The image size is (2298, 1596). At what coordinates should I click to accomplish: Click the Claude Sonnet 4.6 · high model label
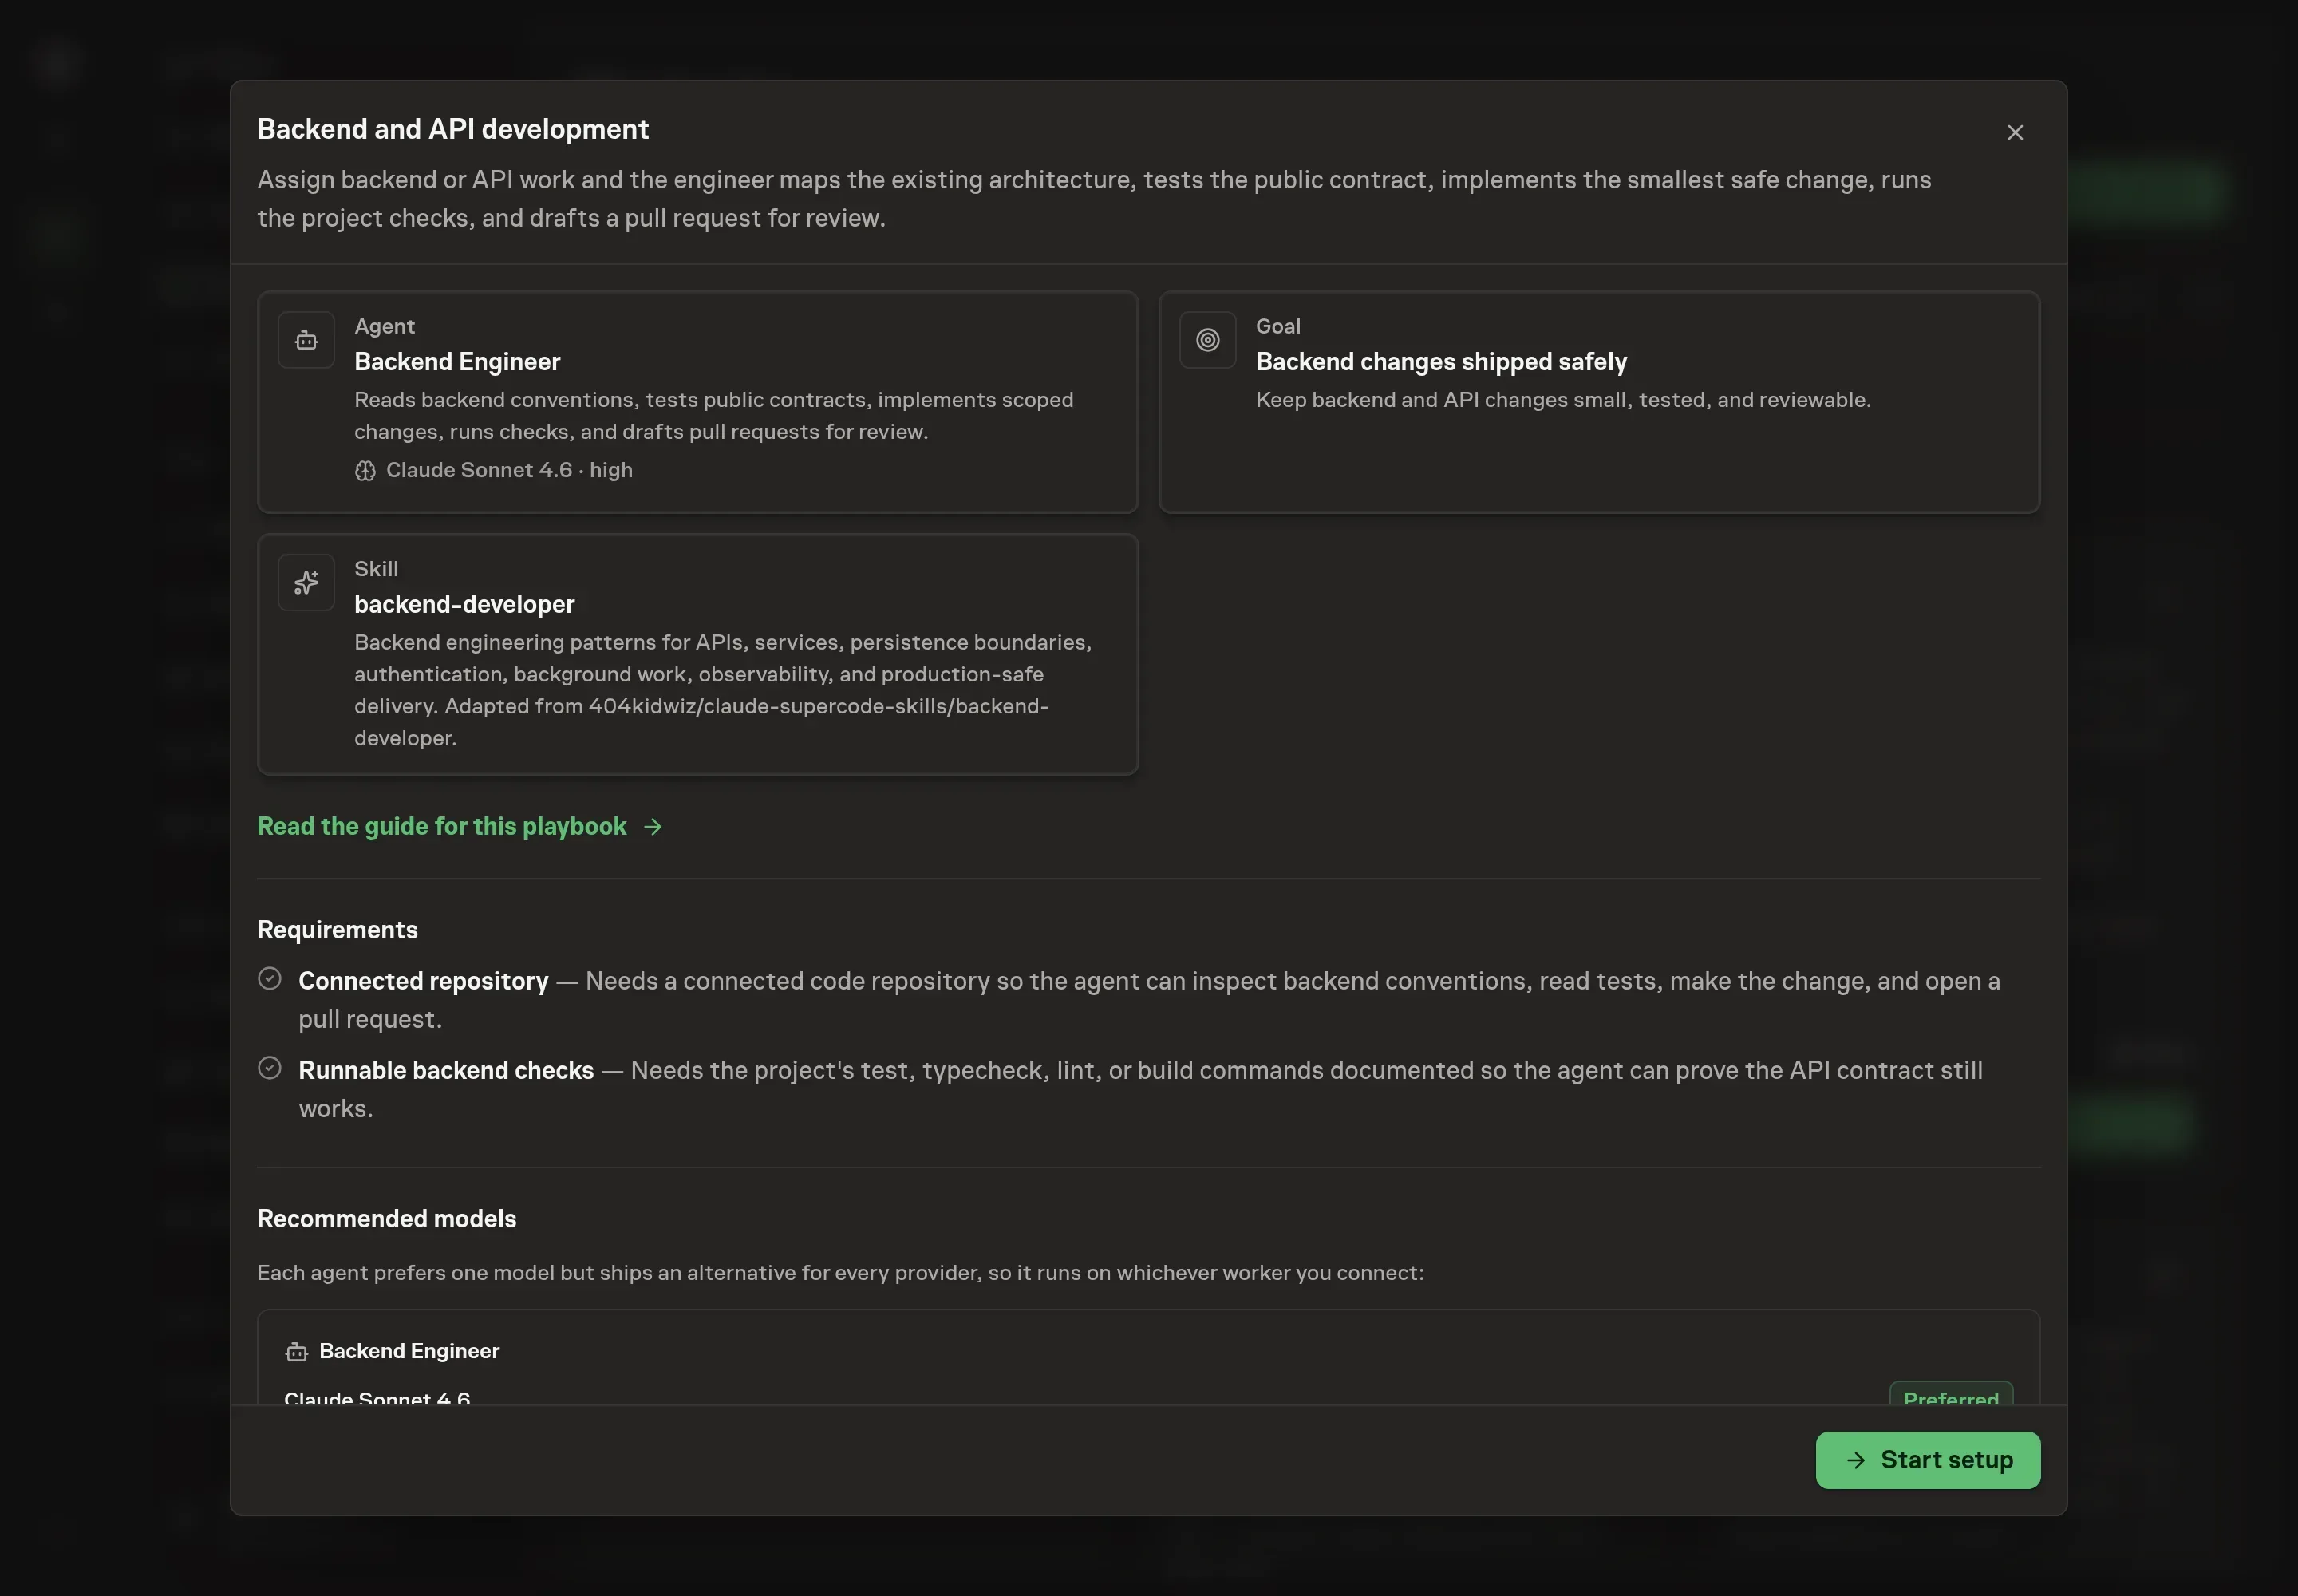[x=509, y=470]
